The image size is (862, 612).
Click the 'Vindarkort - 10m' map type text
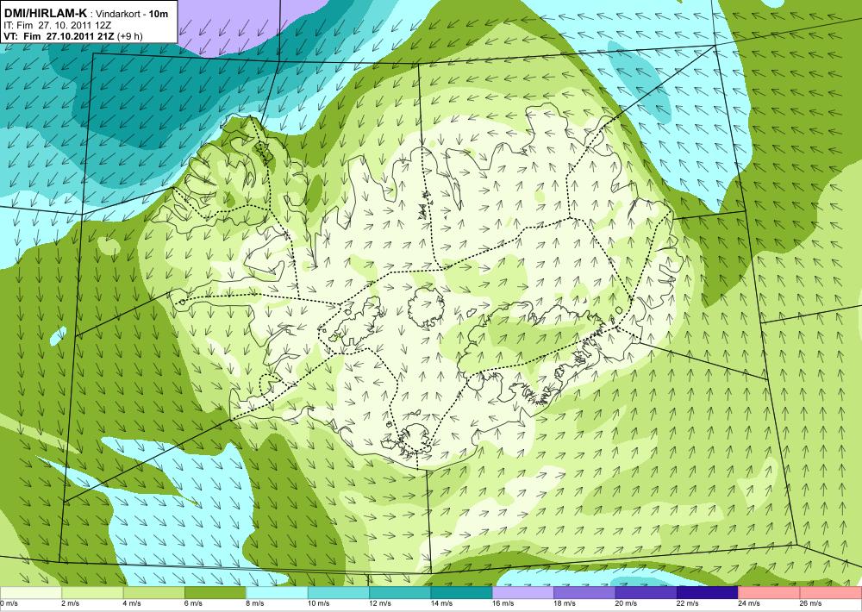click(132, 14)
